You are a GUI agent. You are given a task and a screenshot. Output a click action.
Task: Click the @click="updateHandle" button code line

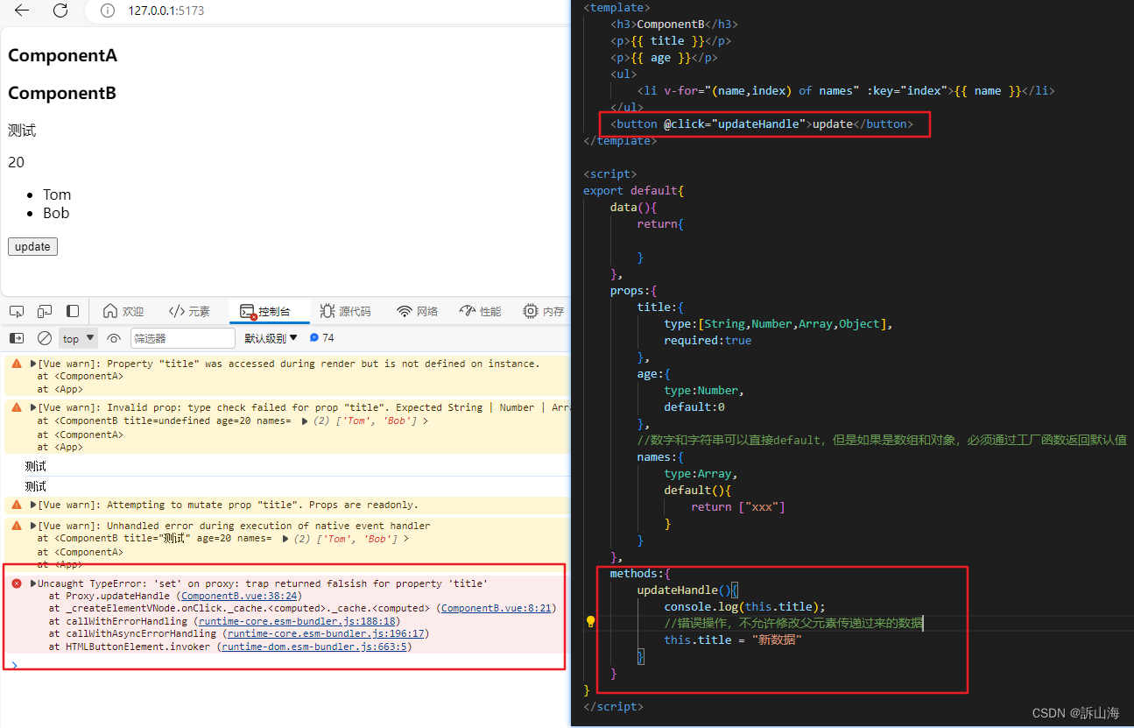(x=762, y=124)
